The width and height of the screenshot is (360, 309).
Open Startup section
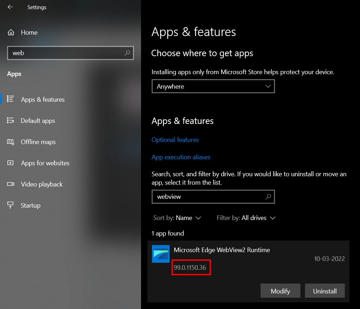[31, 205]
